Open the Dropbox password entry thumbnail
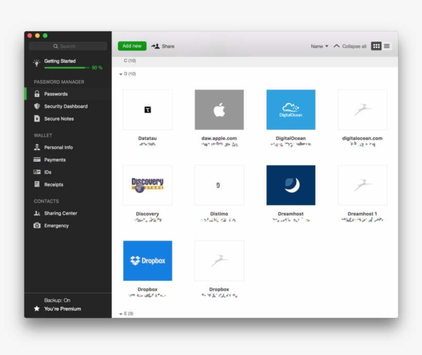 point(148,261)
